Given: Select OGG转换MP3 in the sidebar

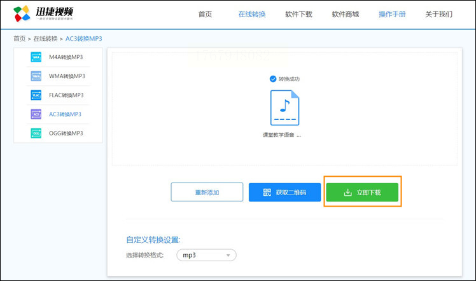Looking at the screenshot, I should tap(66, 133).
